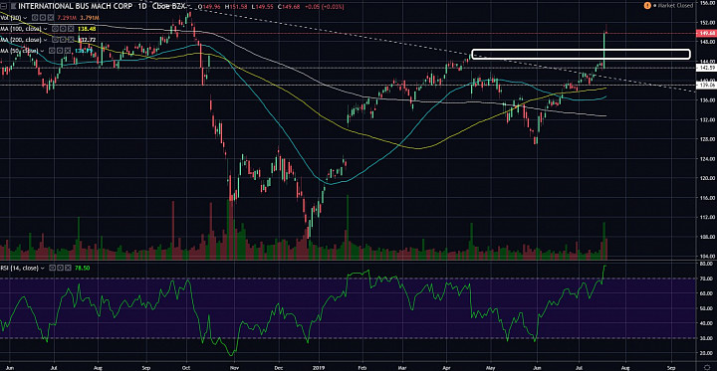Click the 104.00 price scale label
The height and width of the screenshot is (371, 717).
point(707,257)
